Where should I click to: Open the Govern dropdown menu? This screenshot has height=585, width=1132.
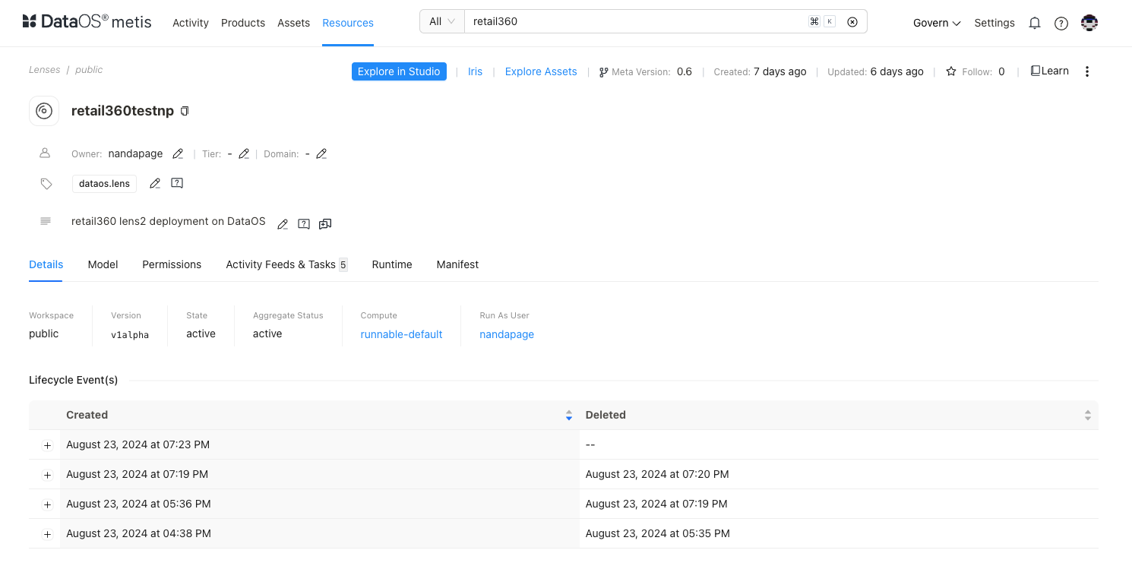[x=937, y=23]
